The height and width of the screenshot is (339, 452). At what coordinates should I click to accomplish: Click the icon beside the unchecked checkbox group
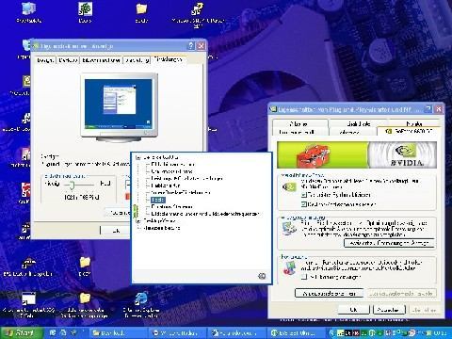[x=289, y=268]
